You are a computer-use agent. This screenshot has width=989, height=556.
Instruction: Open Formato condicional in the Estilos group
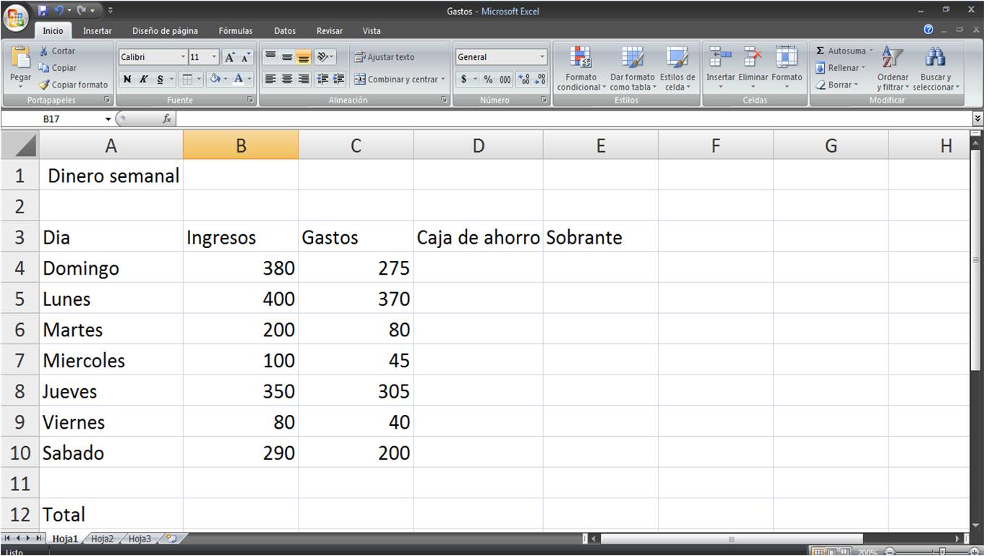tap(580, 68)
